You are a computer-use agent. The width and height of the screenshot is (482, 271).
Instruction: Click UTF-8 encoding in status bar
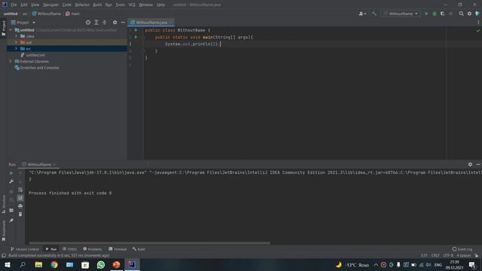coord(448,256)
